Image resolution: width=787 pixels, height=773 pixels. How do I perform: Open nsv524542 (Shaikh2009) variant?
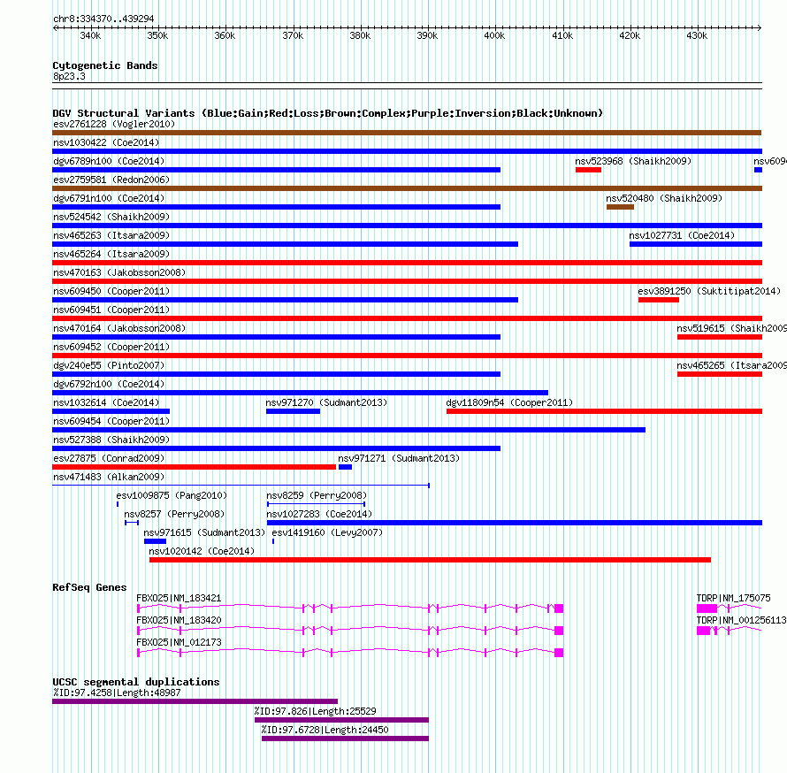coord(407,226)
